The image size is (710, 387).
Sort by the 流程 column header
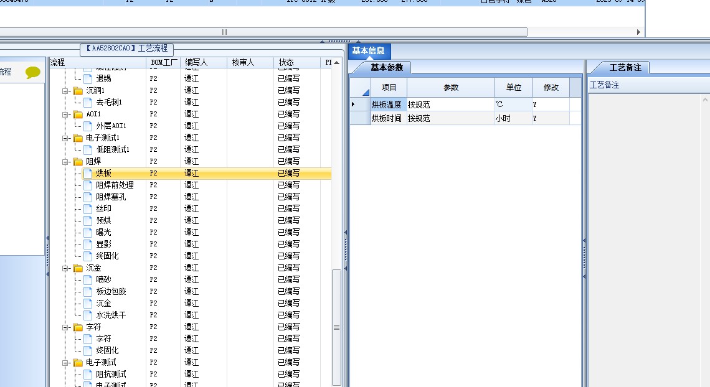tap(98, 62)
